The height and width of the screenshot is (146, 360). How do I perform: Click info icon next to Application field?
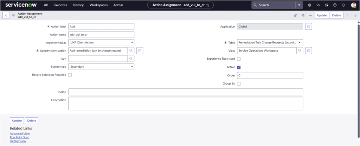309,27
